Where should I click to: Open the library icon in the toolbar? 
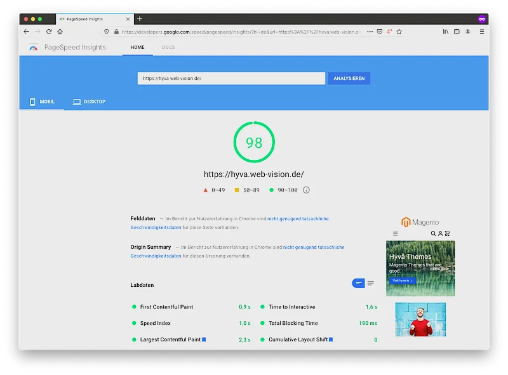pos(446,32)
